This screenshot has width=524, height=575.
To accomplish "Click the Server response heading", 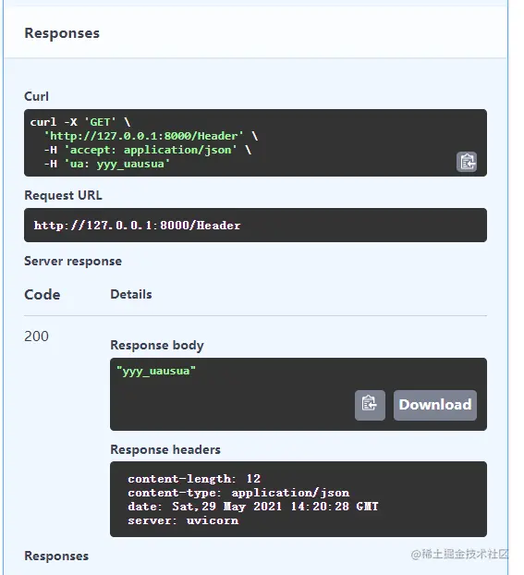I will [x=73, y=261].
